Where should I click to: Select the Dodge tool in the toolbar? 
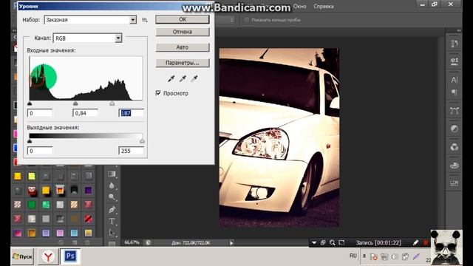point(112,197)
